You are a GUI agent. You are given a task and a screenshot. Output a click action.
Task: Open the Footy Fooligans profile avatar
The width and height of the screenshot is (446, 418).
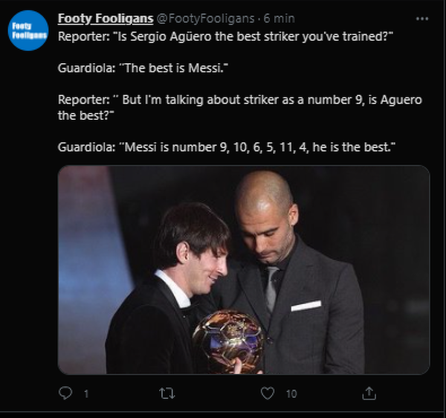click(28, 31)
